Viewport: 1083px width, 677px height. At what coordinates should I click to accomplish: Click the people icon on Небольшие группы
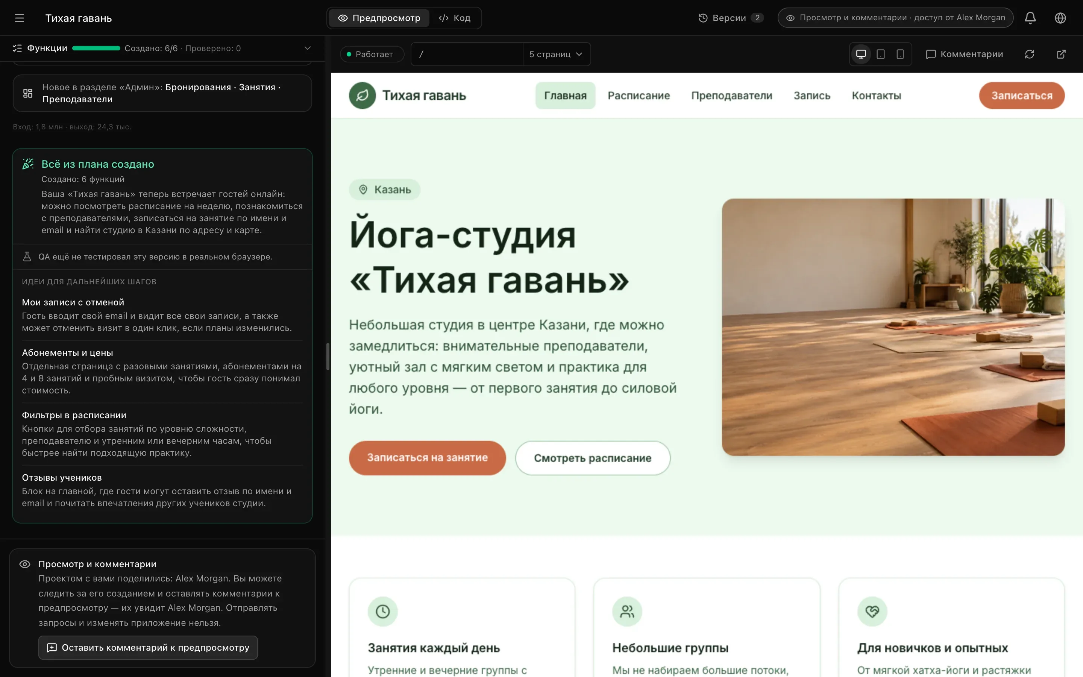click(627, 611)
